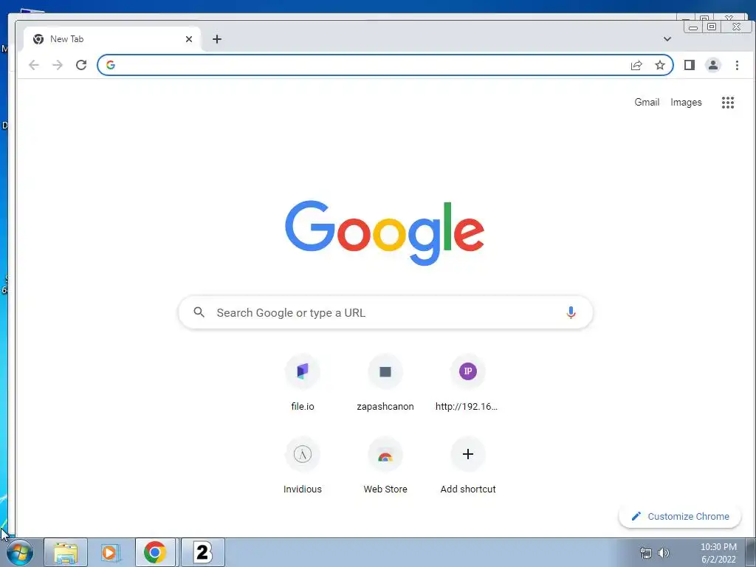The height and width of the screenshot is (567, 756).
Task: Open a new tab with the plus button
Action: pyautogui.click(x=217, y=39)
